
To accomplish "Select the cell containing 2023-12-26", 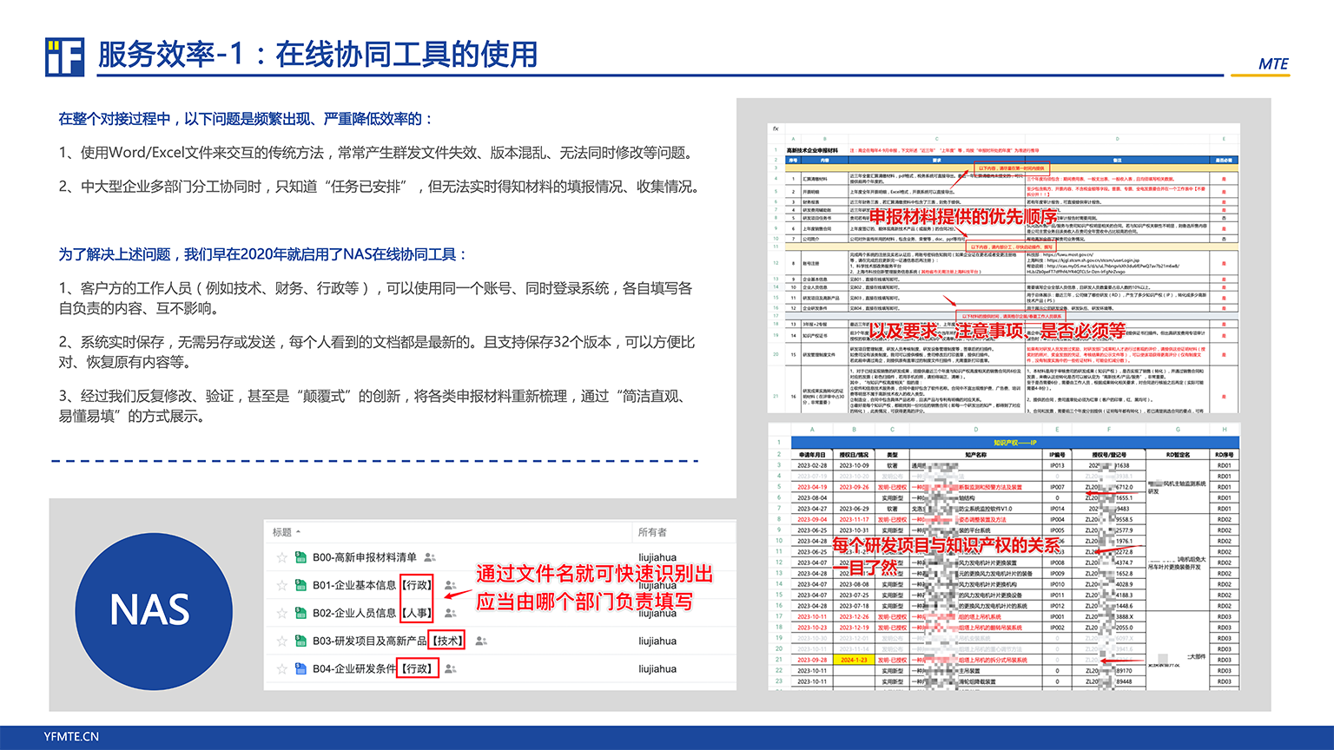I will (x=854, y=616).
